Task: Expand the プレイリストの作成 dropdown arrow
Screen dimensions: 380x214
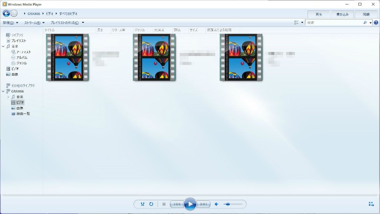Action: [x=83, y=23]
